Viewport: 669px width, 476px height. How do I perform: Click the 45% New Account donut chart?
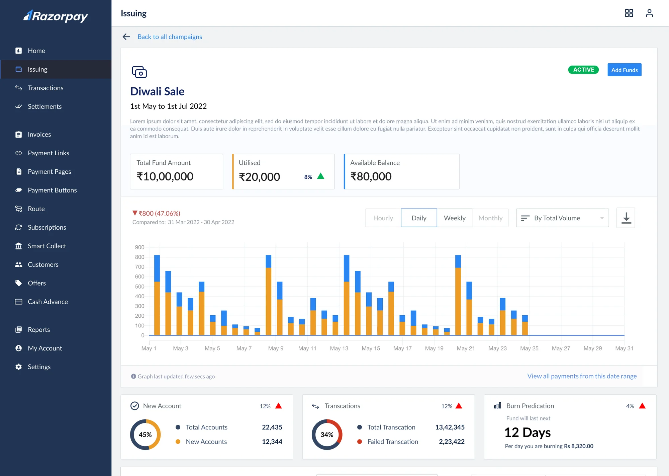[x=145, y=434]
